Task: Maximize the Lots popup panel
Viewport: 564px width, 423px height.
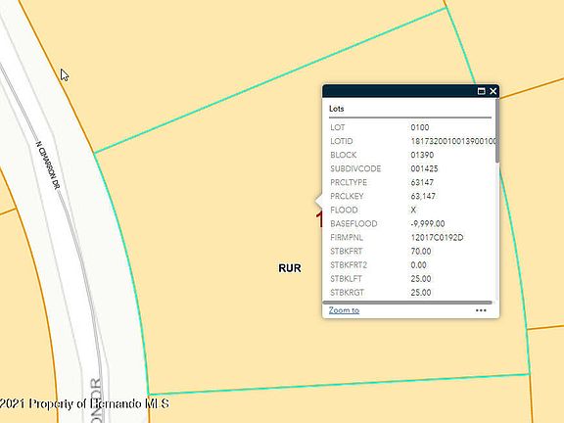Action: point(482,91)
